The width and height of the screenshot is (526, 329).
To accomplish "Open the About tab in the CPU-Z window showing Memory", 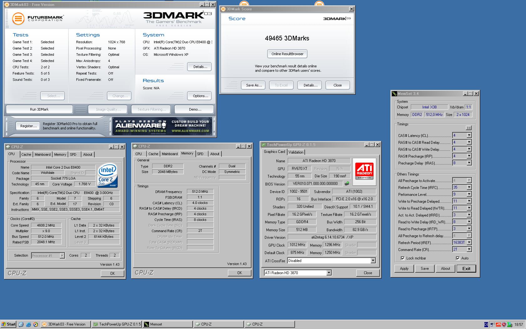I will (x=215, y=154).
